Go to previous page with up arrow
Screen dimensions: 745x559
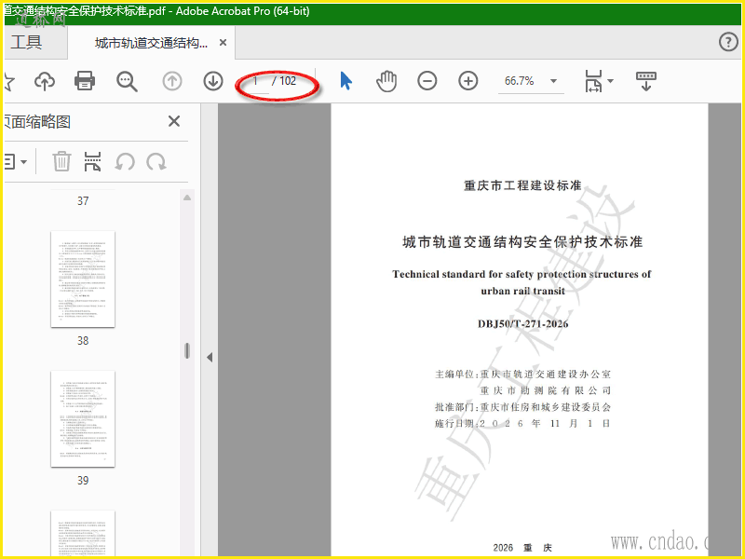coord(172,81)
